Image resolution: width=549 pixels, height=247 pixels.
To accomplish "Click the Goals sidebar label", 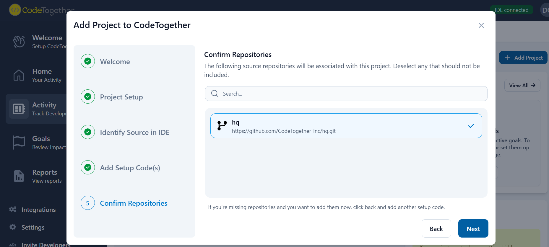I will [x=41, y=139].
